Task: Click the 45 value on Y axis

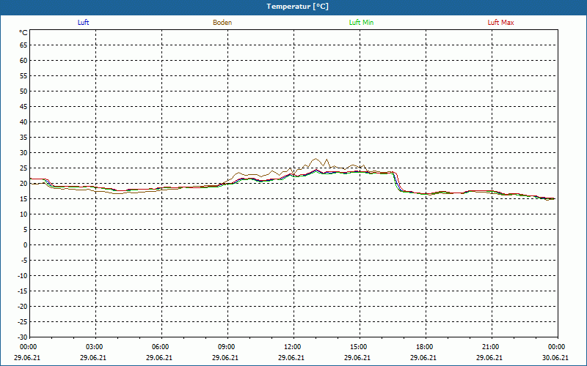Action: pos(23,107)
